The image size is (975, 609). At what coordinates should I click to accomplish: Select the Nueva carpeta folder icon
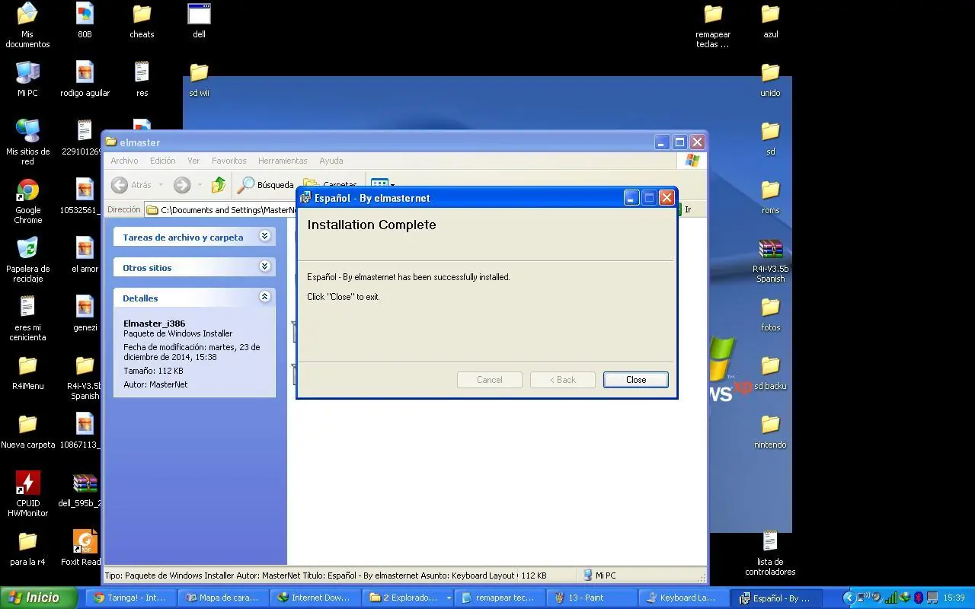27,431
